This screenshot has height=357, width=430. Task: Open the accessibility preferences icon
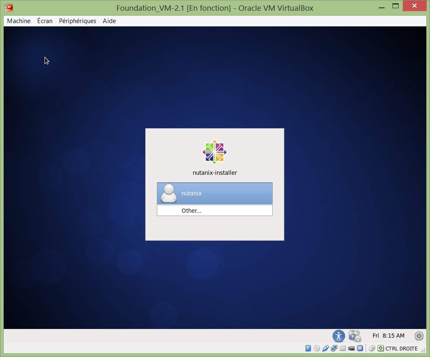339,336
